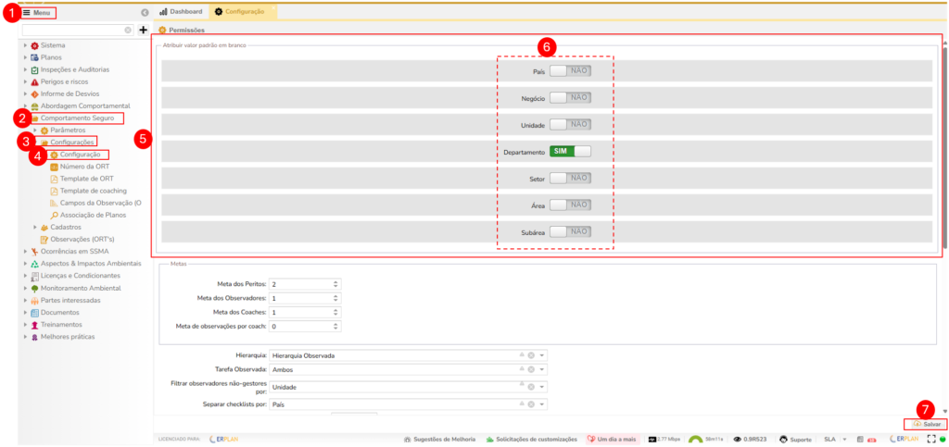Screen dimensions: 949x447
Task: Click the Meta dos Peritos stepper arrows
Action: point(335,284)
